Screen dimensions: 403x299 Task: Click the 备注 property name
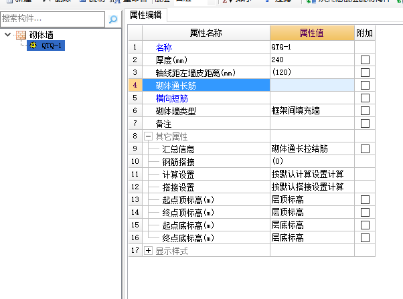(163, 124)
